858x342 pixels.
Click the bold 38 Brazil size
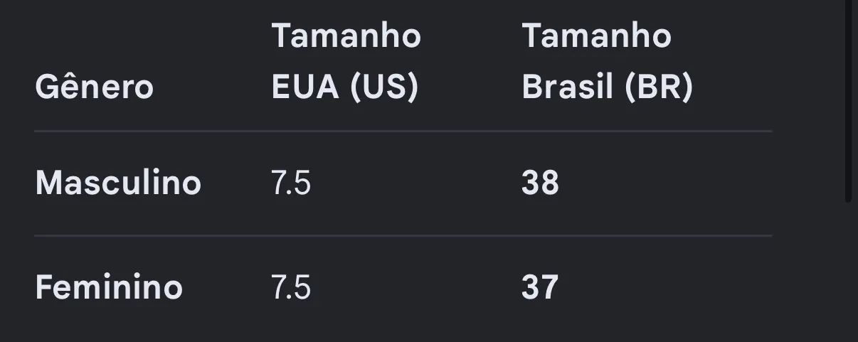coord(540,183)
